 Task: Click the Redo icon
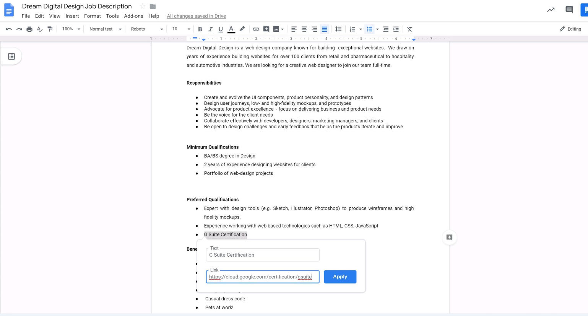pos(19,29)
